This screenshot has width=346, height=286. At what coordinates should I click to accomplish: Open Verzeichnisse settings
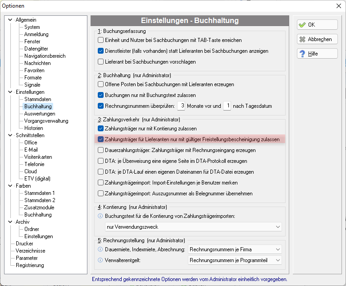point(31,251)
